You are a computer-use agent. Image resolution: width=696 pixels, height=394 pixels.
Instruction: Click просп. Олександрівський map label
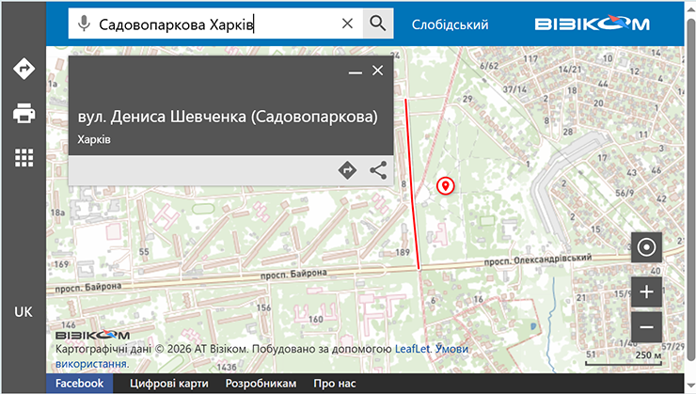click(x=538, y=260)
